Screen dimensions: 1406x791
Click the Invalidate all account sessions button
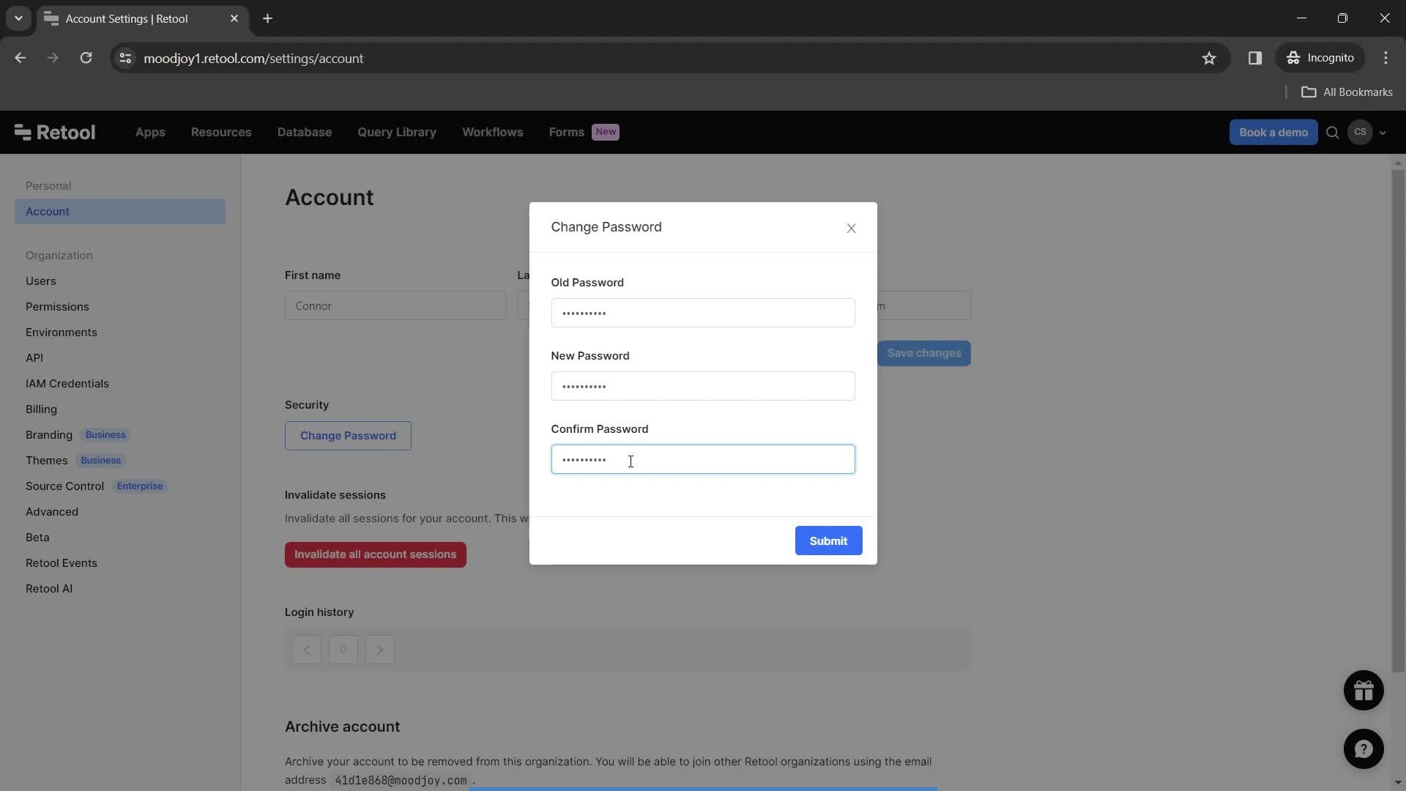[x=376, y=555]
